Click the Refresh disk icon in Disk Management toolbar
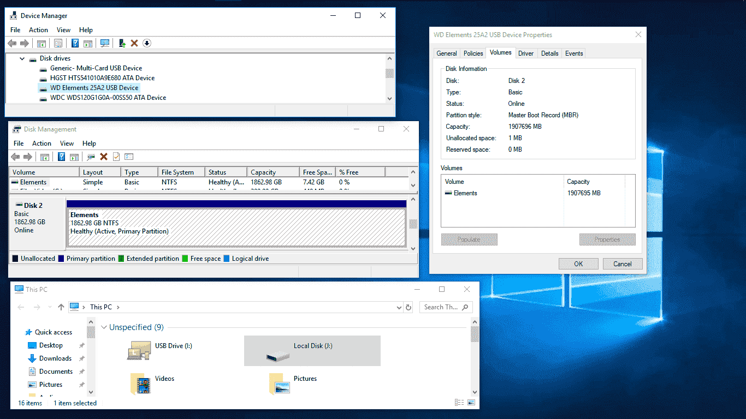Screen dimensions: 746x419 (91, 157)
